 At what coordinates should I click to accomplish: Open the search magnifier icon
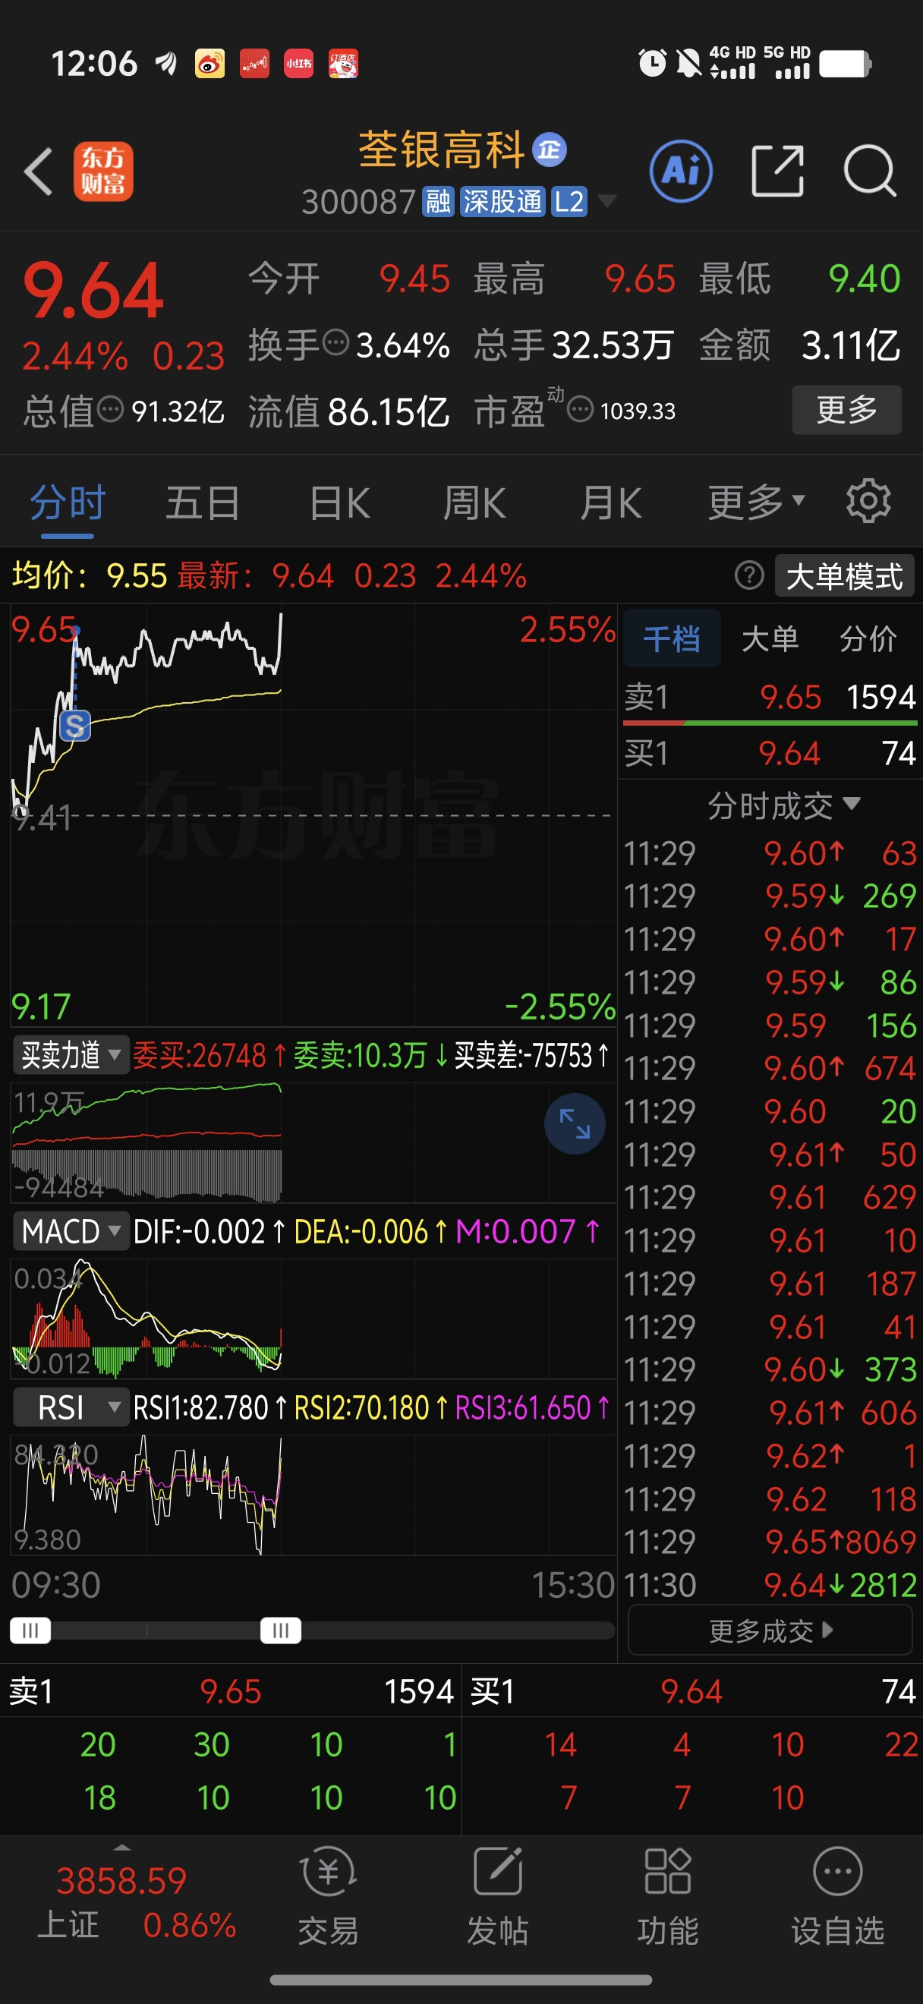click(870, 171)
